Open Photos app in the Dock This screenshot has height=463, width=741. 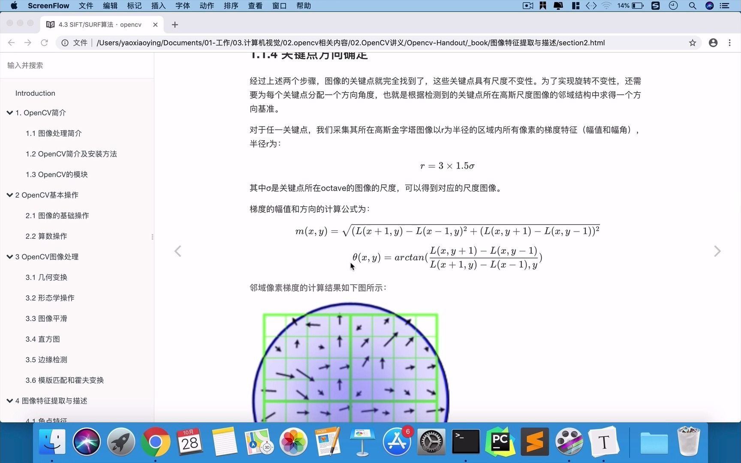tap(293, 442)
